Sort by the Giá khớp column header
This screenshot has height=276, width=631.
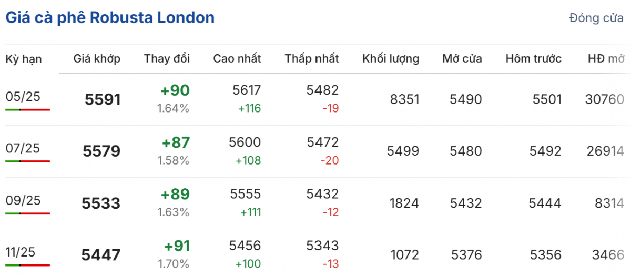click(x=97, y=59)
